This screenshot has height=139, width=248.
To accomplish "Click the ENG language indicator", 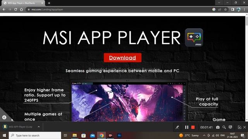I will click(x=222, y=136).
